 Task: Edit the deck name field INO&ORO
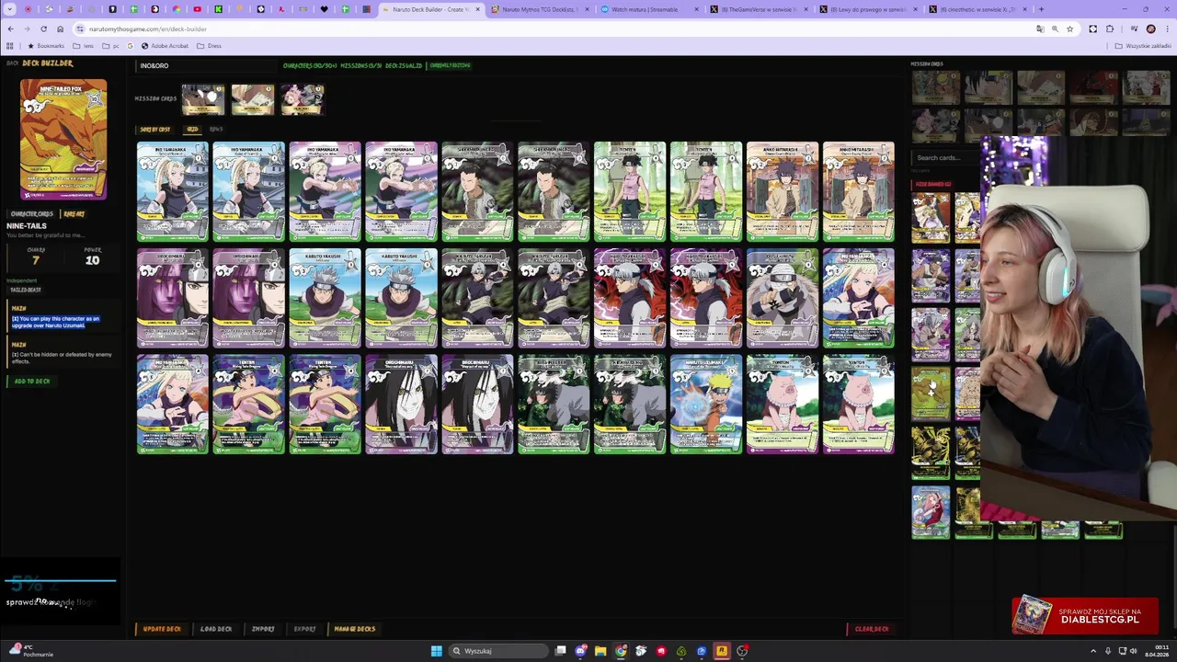point(207,65)
